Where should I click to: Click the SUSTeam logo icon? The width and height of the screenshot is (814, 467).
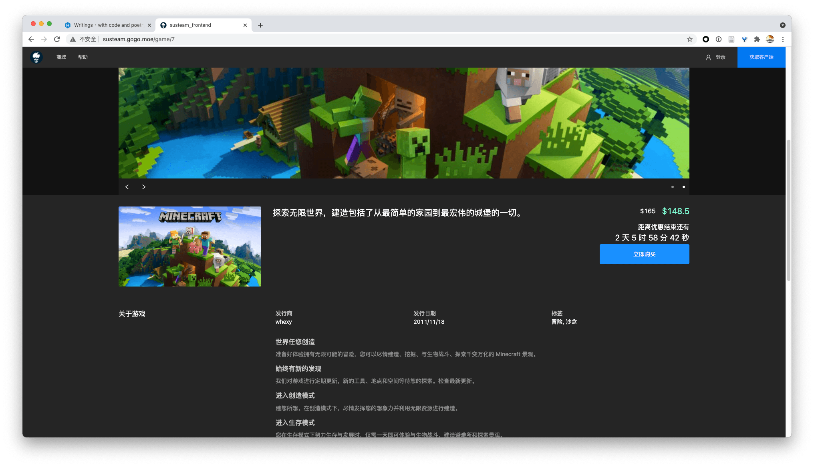point(36,57)
